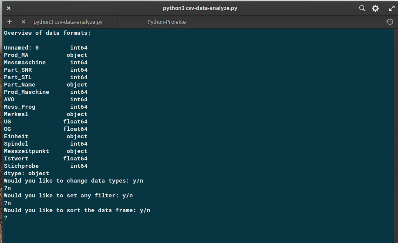Switch to the Python-Projekte tab

[x=166, y=22]
